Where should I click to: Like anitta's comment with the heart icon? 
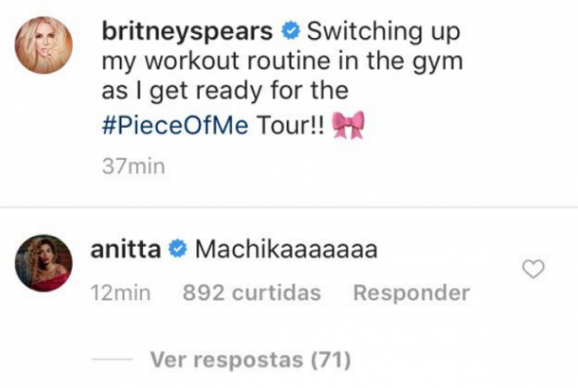click(534, 268)
